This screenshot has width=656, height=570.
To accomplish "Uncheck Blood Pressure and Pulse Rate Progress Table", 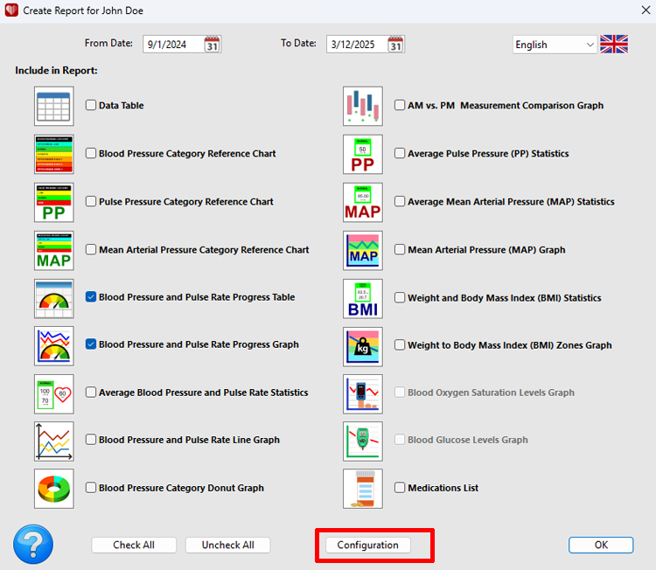I will point(91,297).
